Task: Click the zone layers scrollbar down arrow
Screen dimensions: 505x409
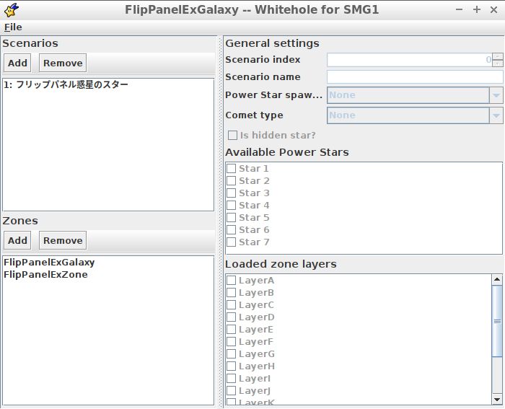Action: pyautogui.click(x=497, y=400)
